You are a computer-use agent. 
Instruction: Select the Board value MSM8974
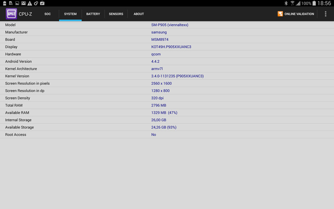160,39
